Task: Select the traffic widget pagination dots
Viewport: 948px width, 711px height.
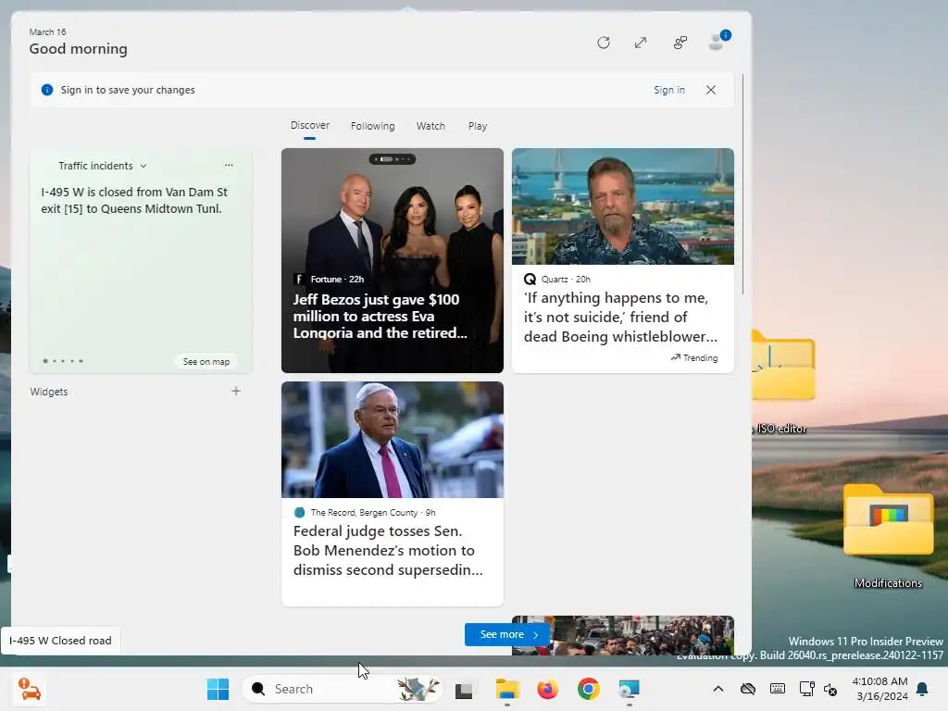Action: coord(63,361)
